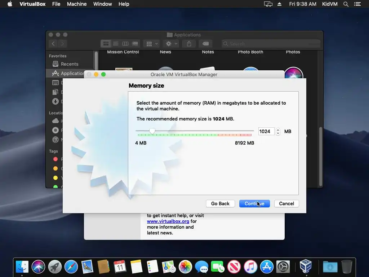Open the www.virtualbox.org link
Image resolution: width=369 pixels, height=277 pixels.
(x=168, y=221)
